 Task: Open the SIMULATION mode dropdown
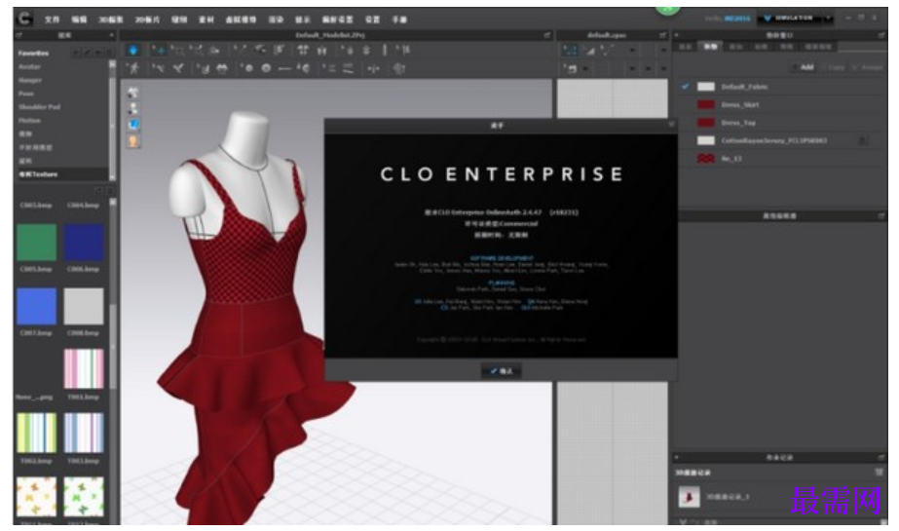[x=828, y=19]
